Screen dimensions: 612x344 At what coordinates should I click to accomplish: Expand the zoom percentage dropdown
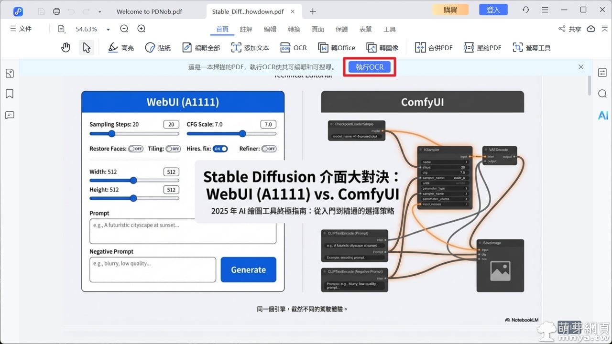[109, 30]
